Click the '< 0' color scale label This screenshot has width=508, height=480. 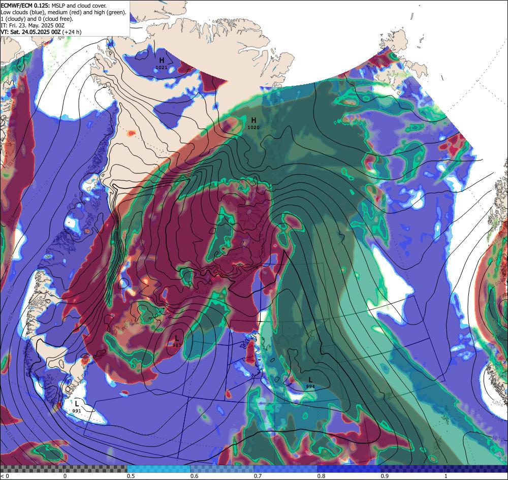(5, 476)
